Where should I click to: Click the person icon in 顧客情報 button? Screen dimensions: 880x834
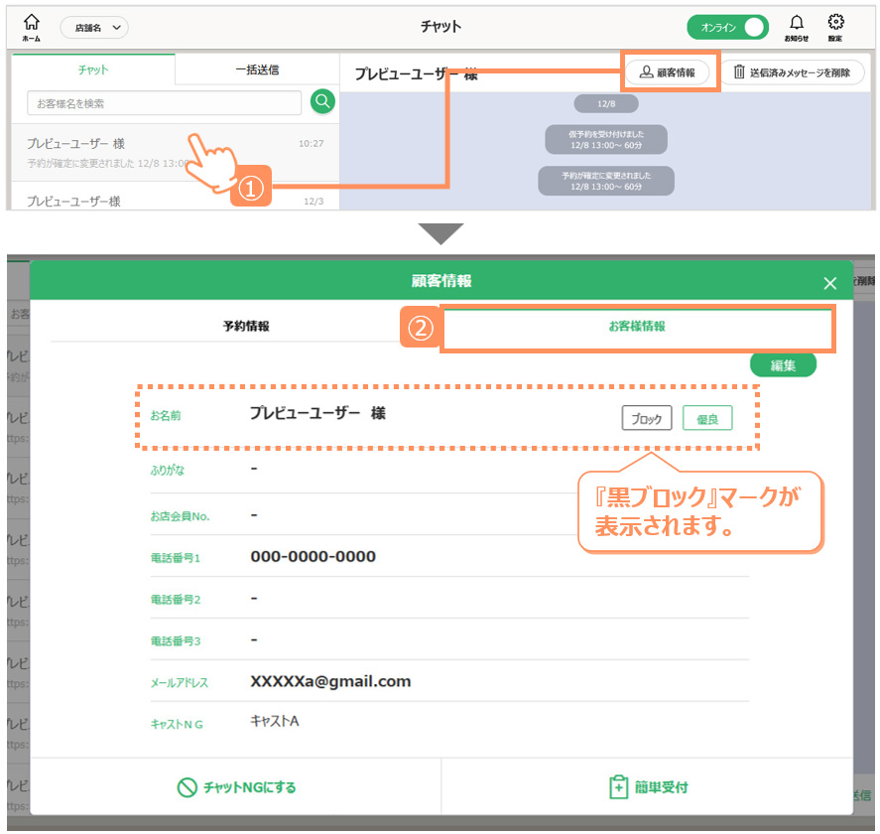tap(646, 72)
